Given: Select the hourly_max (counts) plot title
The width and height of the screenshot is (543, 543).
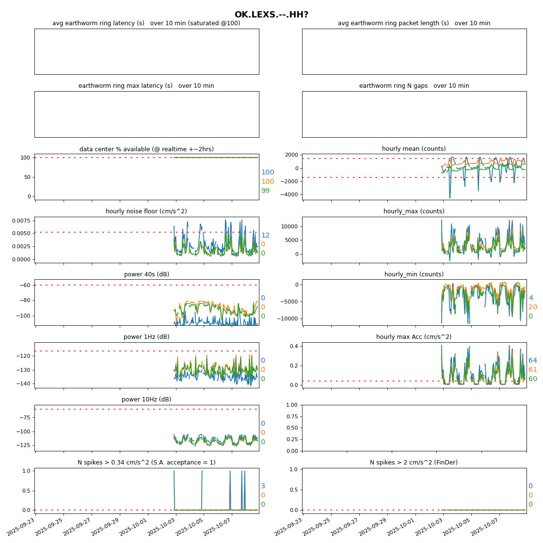Looking at the screenshot, I should click(x=414, y=211).
